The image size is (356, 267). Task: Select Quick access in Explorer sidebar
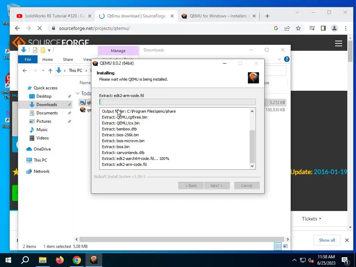pos(46,88)
